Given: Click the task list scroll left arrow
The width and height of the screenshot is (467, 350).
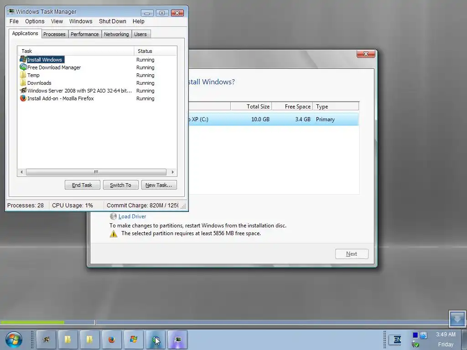Looking at the screenshot, I should click(21, 172).
